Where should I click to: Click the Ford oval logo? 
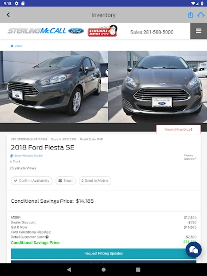[x=76, y=31]
